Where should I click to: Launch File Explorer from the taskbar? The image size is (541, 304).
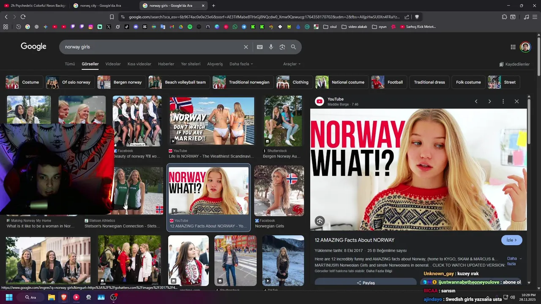point(52,297)
